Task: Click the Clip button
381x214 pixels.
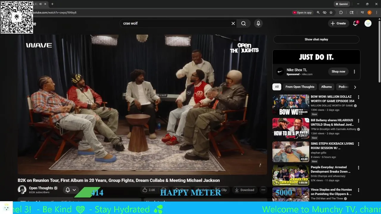Action: click(x=221, y=190)
